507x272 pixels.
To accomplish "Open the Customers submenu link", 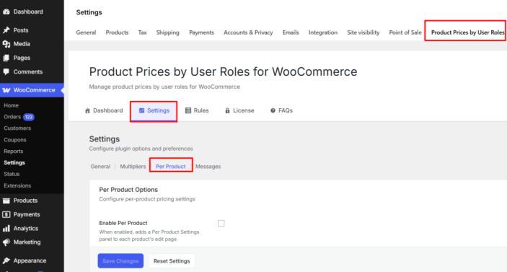I will 17,128.
